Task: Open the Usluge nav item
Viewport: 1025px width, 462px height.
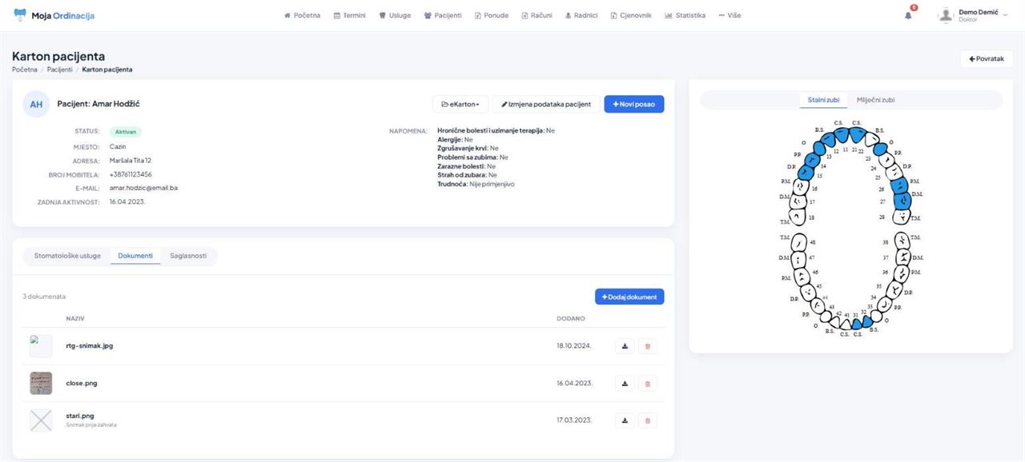Action: pos(395,15)
